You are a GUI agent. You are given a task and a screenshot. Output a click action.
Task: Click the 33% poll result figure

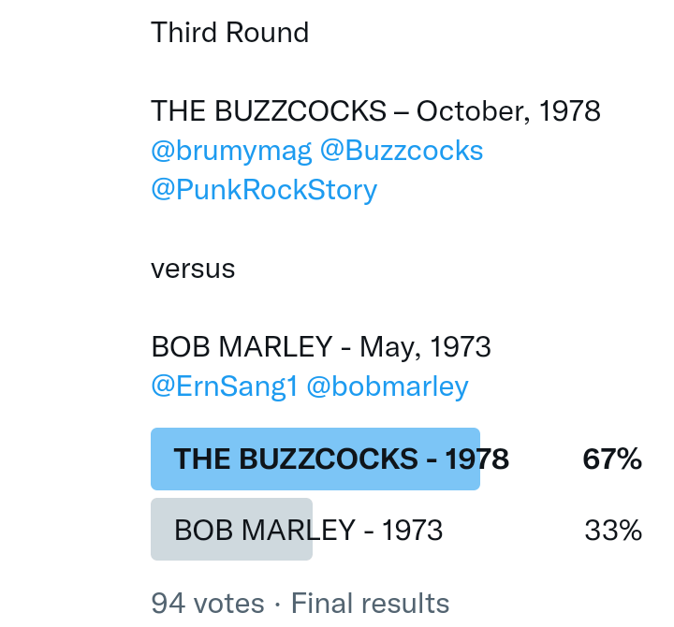[x=613, y=531]
